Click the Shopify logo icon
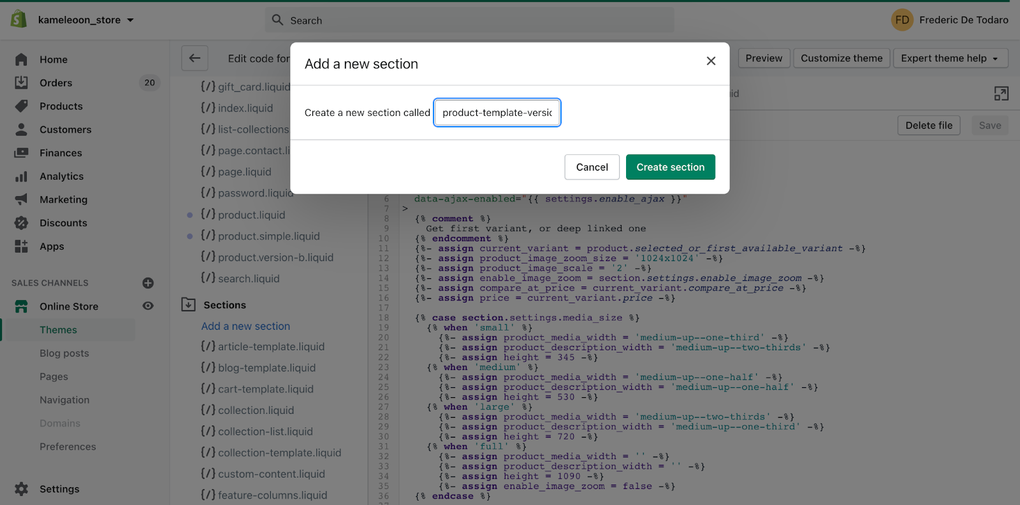The width and height of the screenshot is (1020, 505). (18, 20)
